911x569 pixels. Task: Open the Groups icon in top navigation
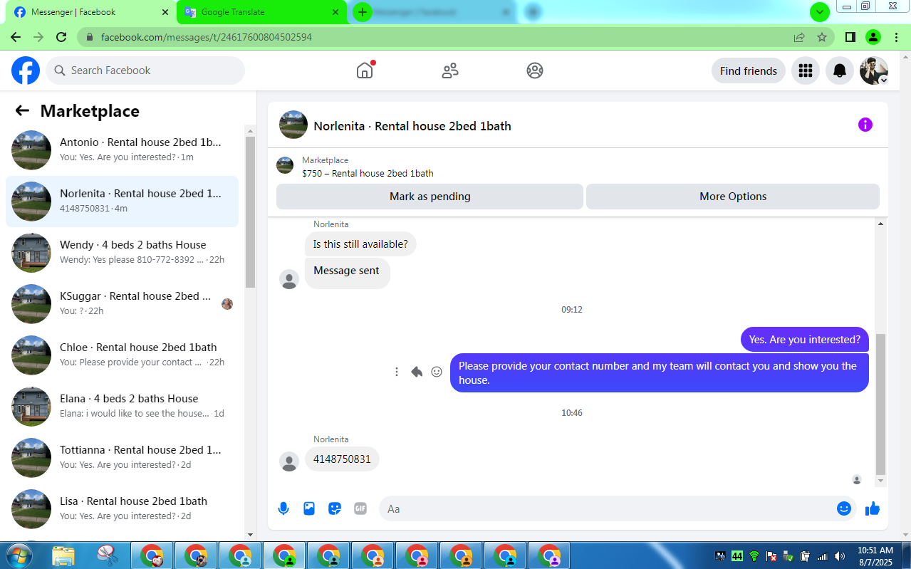click(x=535, y=71)
